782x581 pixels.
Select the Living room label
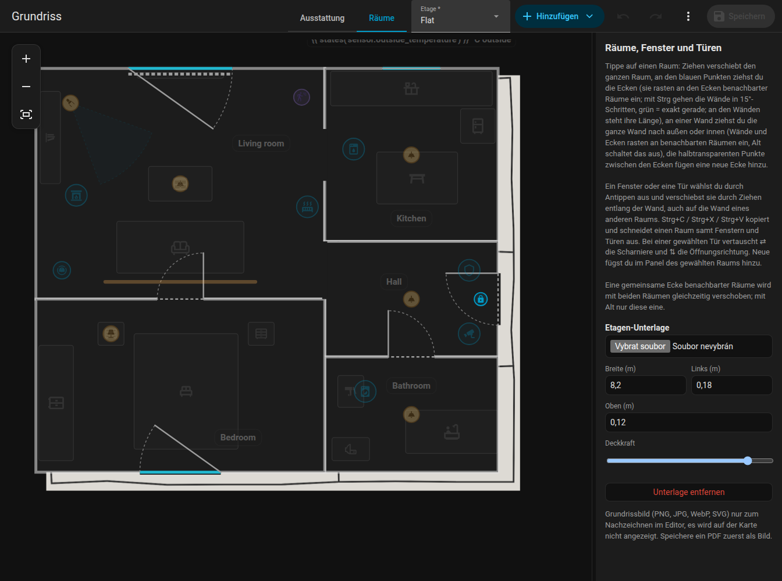tap(261, 144)
